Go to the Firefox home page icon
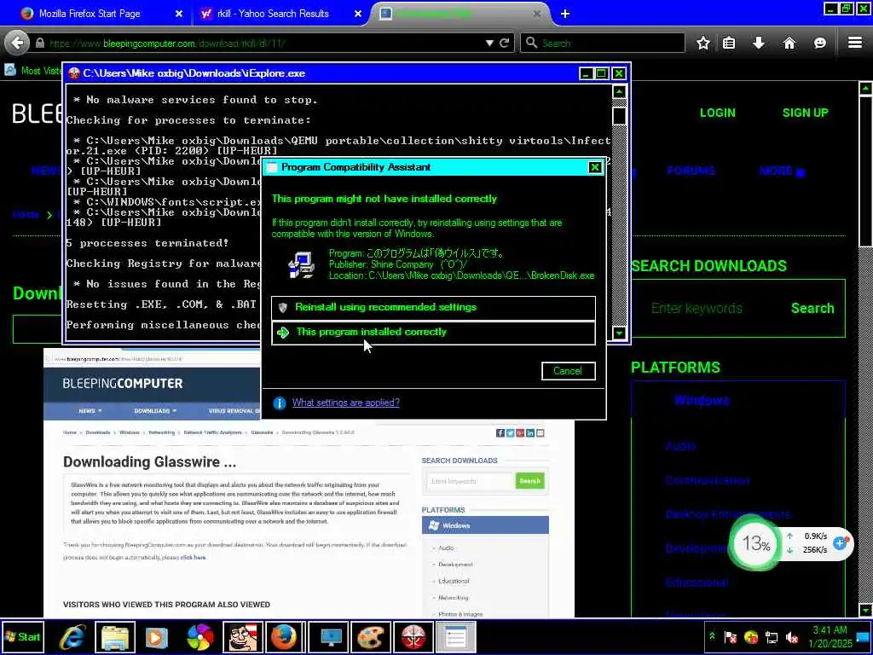Screen dimensions: 873x655 coord(789,43)
